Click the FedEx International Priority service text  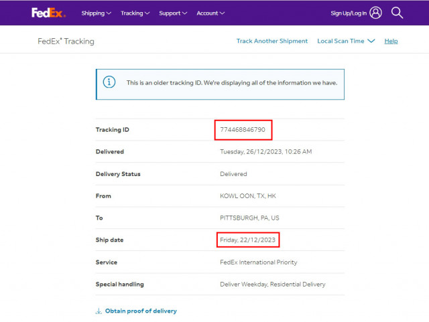pyautogui.click(x=258, y=262)
